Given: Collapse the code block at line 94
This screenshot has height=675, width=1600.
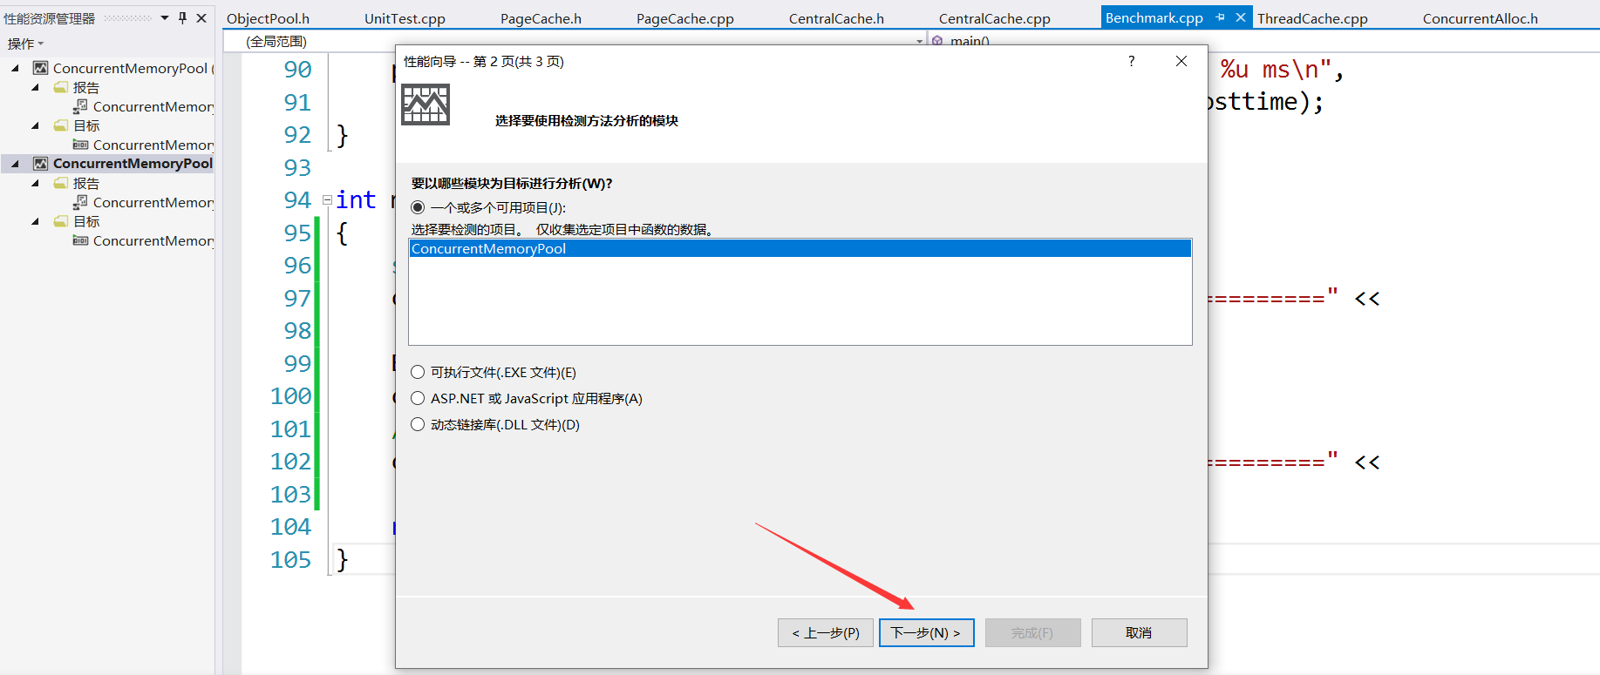Looking at the screenshot, I should (x=327, y=200).
